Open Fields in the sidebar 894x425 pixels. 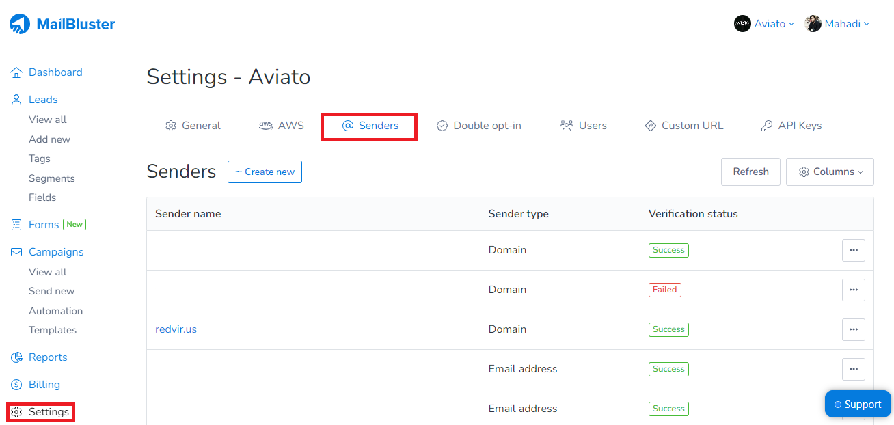[42, 197]
